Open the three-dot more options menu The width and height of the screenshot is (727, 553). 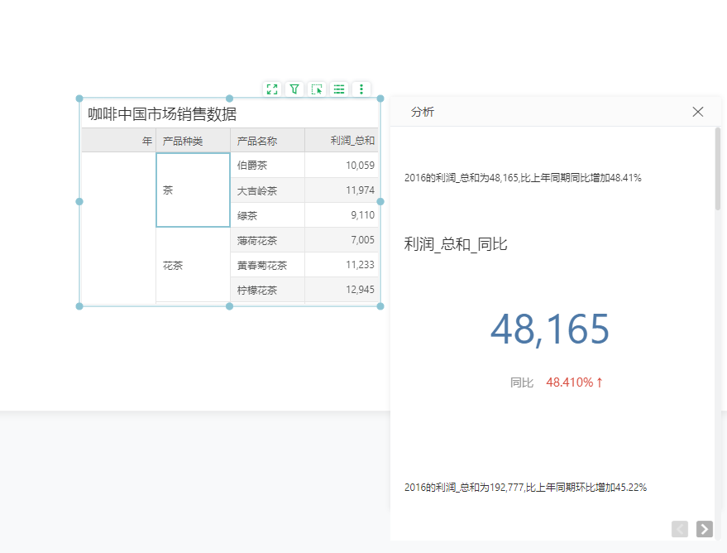point(361,89)
